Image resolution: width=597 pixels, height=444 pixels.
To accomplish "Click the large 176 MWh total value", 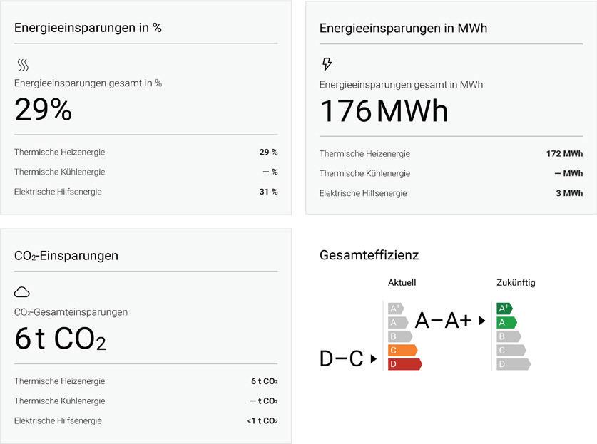I will tap(384, 111).
